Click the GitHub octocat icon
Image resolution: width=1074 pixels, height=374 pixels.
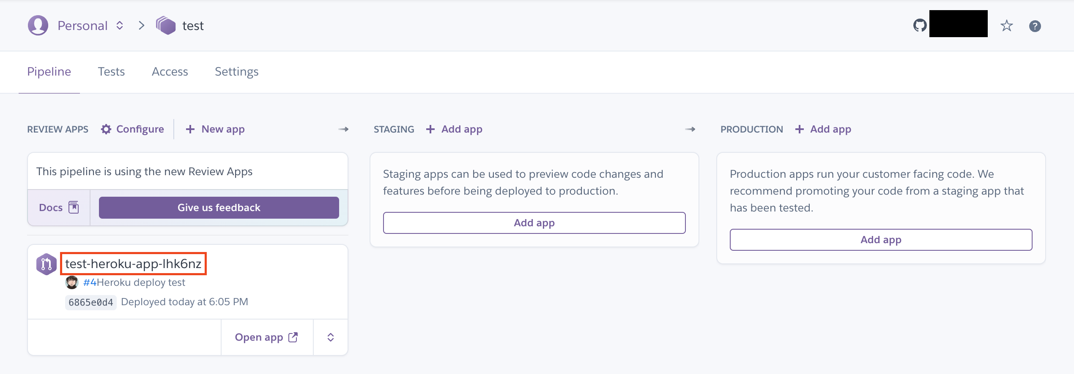pyautogui.click(x=920, y=25)
